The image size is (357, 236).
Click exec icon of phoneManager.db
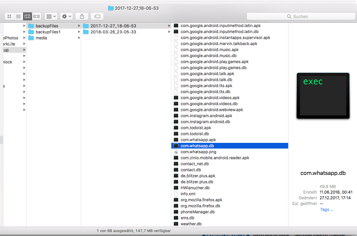tap(176, 212)
